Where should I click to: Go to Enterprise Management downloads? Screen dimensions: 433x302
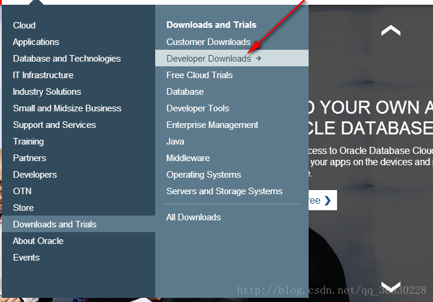point(212,125)
